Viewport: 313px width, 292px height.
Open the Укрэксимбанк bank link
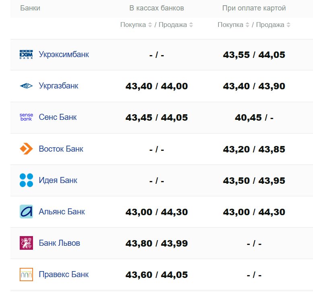point(64,54)
